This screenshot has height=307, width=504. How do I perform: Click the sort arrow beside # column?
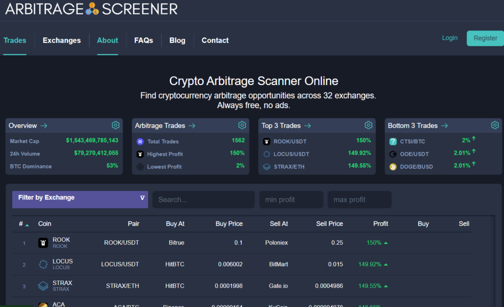[28, 225]
